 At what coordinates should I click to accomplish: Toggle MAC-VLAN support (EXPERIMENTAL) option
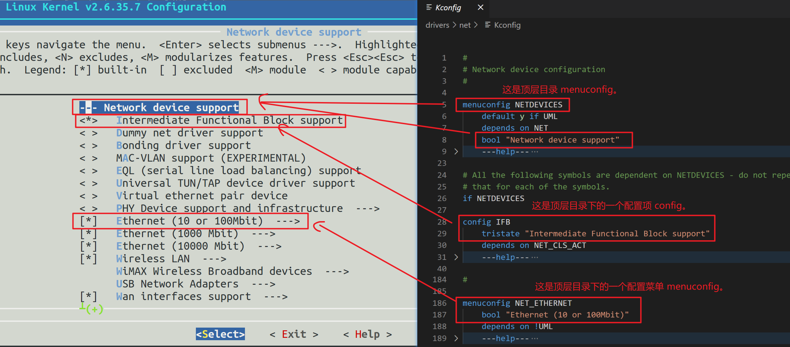[89, 158]
